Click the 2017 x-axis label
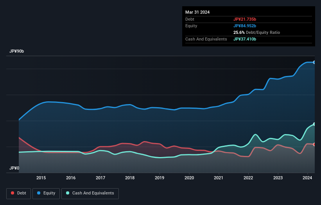The height and width of the screenshot is (205, 321). [100, 178]
